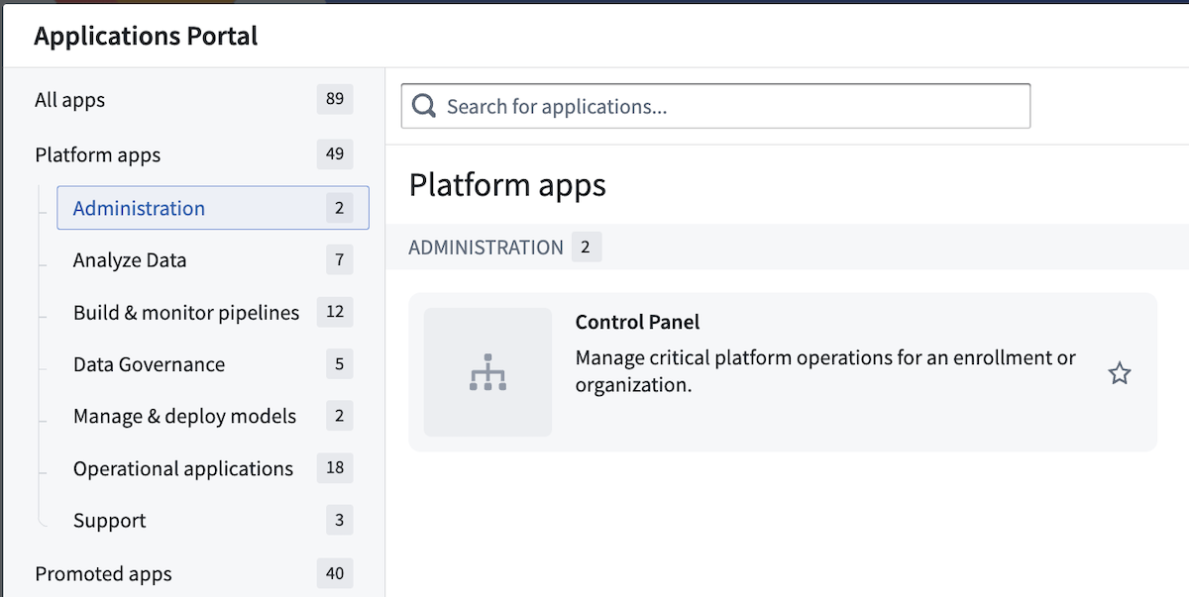Viewport: 1189px width, 597px height.
Task: Click the ADMINISTRATION section header
Action: [486, 248]
